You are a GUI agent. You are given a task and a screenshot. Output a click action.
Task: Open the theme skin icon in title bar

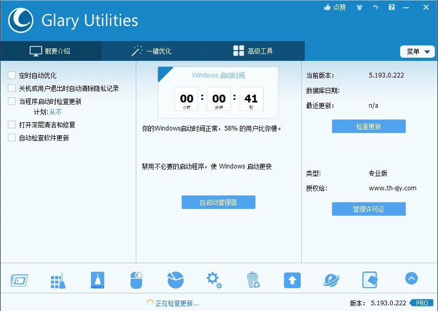(x=358, y=7)
